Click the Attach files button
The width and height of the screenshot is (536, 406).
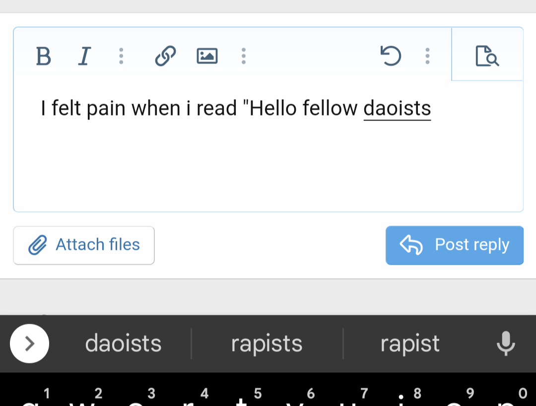tap(83, 244)
